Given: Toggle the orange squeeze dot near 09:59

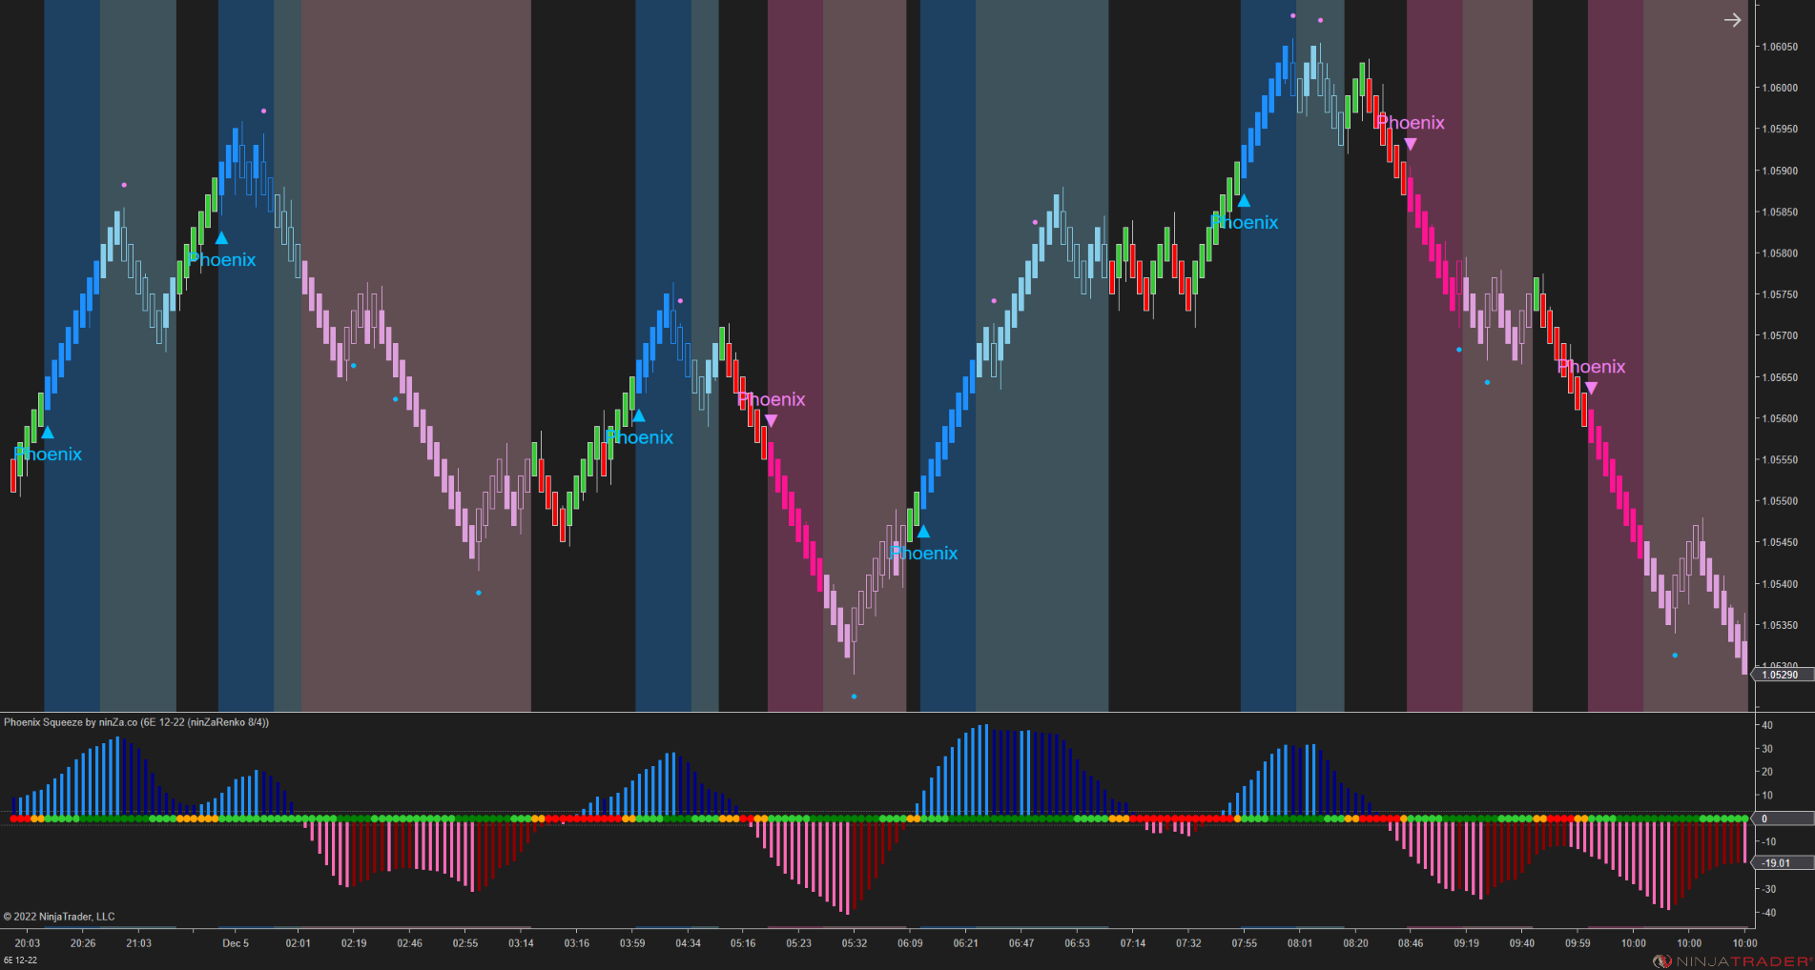Looking at the screenshot, I should 1579,818.
